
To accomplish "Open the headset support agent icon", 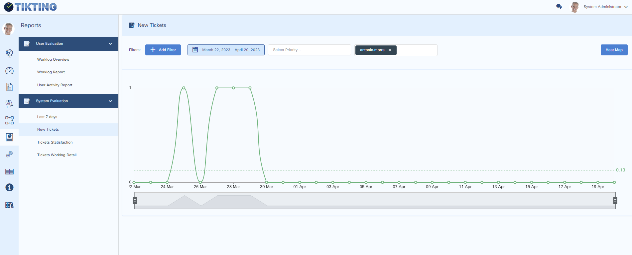I will (x=9, y=104).
